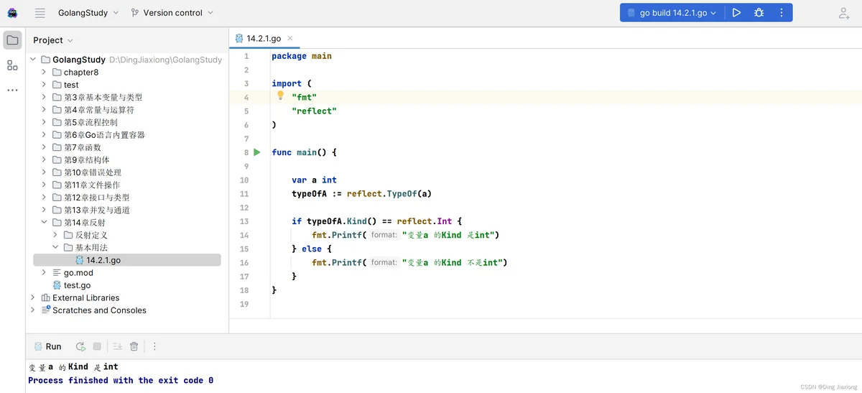The height and width of the screenshot is (393, 862).
Task: Open Run panel more options
Action: (154, 346)
